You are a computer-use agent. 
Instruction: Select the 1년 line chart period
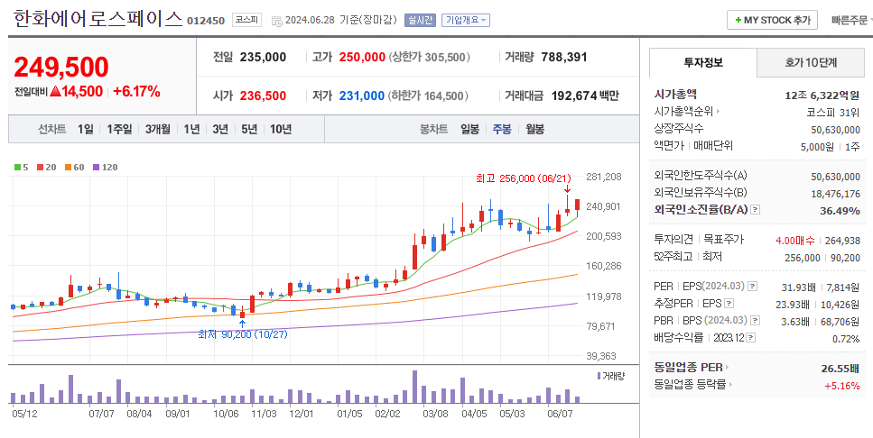(x=191, y=129)
